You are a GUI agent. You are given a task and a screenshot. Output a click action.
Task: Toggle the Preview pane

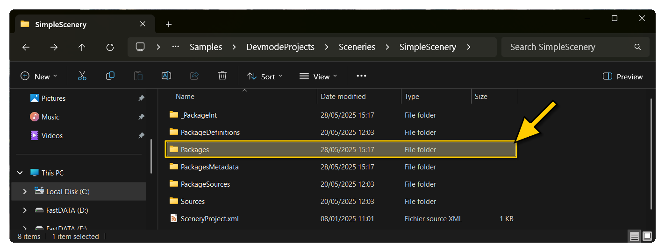pos(622,77)
